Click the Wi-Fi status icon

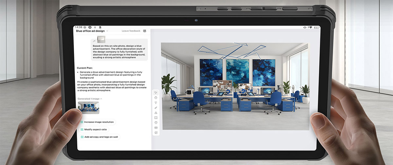coord(310,27)
